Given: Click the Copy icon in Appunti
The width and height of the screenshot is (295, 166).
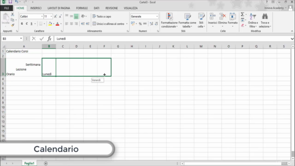Looking at the screenshot, I should coord(12,20).
